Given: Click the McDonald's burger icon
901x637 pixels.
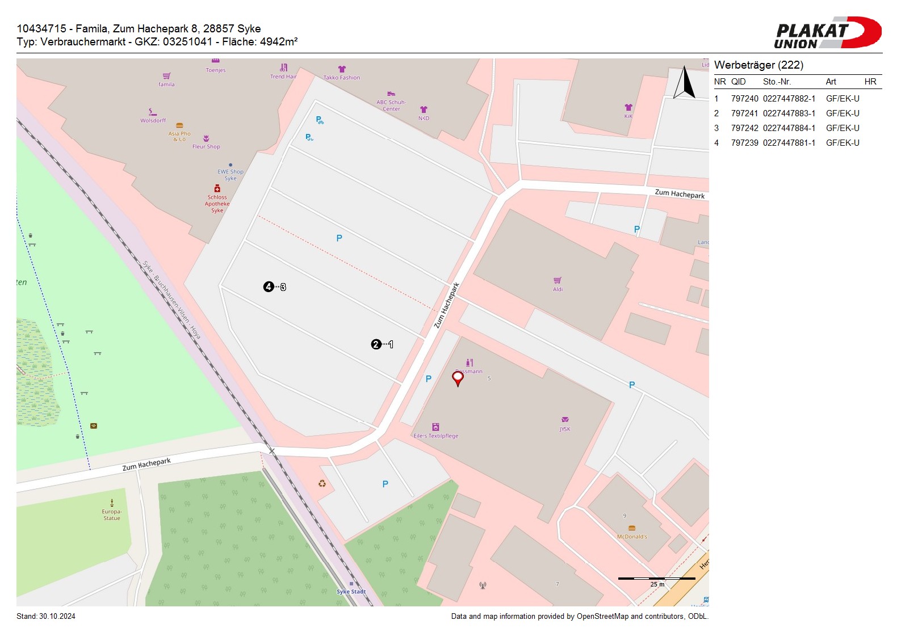Looking at the screenshot, I should [632, 528].
